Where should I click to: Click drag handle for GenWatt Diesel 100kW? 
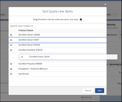point(11,35)
